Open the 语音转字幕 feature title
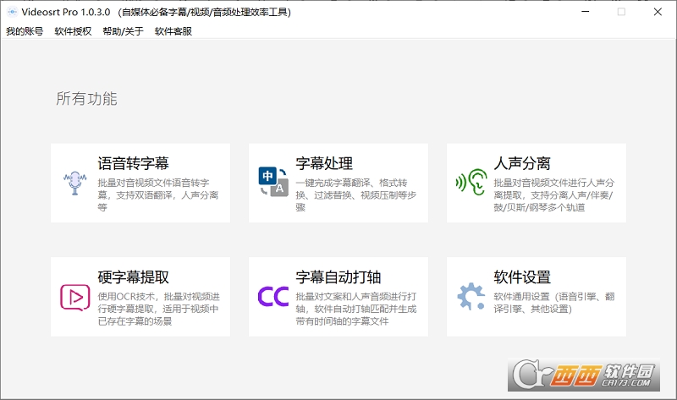 pyautogui.click(x=133, y=163)
